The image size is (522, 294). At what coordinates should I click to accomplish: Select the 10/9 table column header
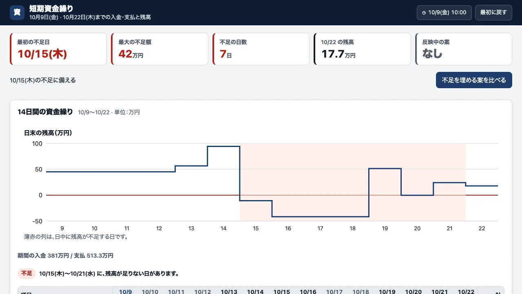(x=126, y=292)
